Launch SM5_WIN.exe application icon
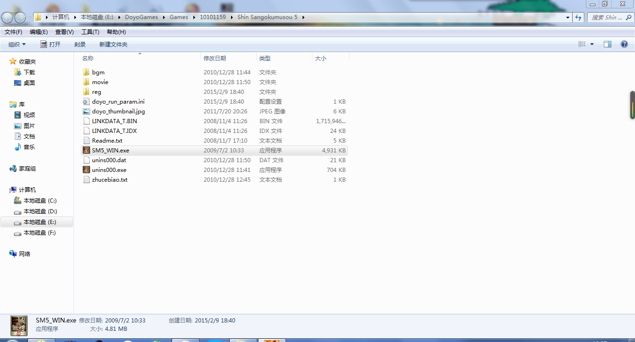This screenshot has width=635, height=342. click(x=86, y=150)
